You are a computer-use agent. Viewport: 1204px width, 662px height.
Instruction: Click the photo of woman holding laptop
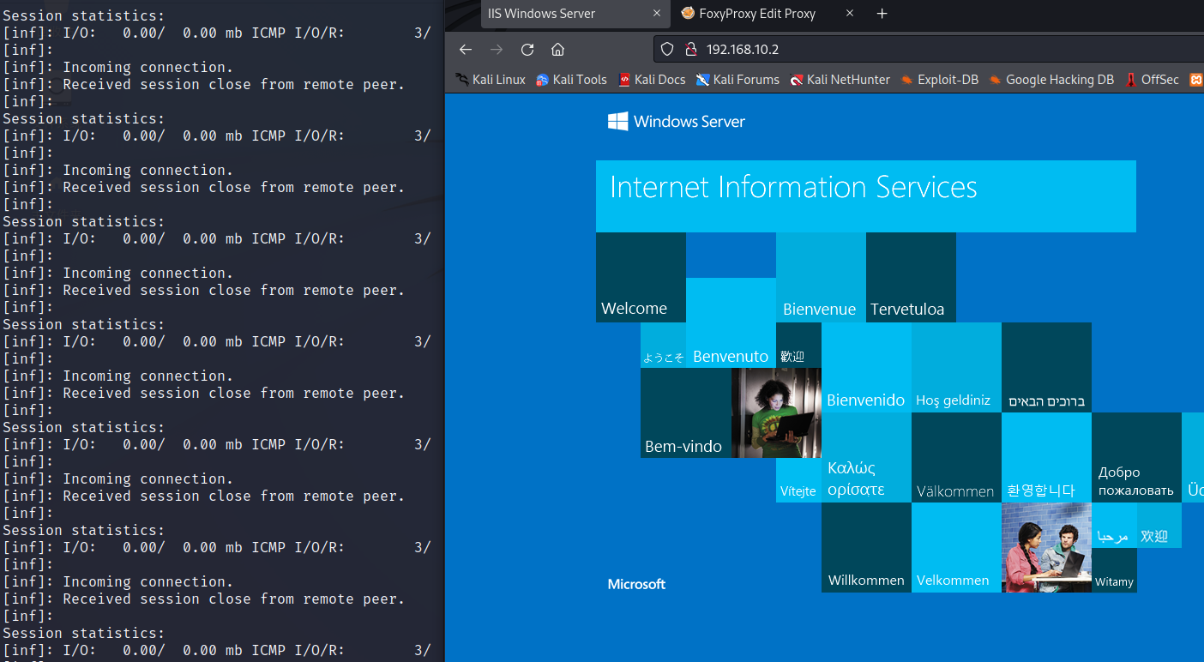coord(776,413)
